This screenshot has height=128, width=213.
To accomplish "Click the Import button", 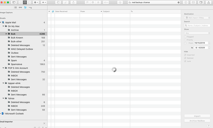I will pyautogui.click(x=197, y=116).
